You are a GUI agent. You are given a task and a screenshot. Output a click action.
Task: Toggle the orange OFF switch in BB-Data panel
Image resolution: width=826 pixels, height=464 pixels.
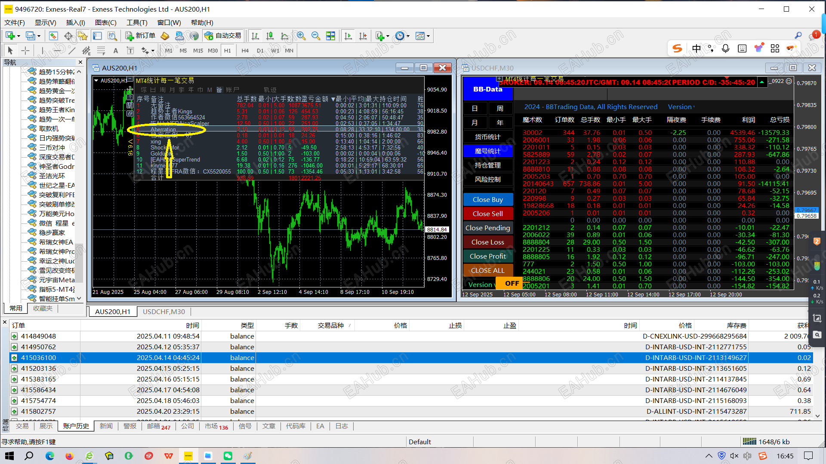pos(509,284)
